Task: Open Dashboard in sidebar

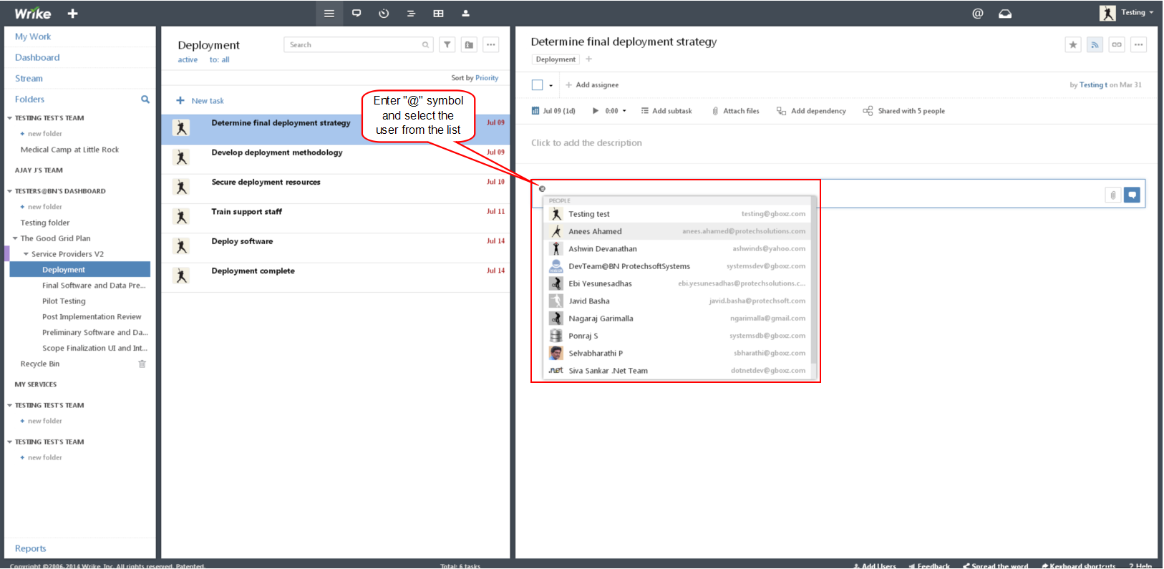Action: (37, 57)
